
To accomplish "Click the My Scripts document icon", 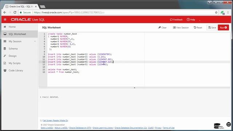I will (5, 63).
